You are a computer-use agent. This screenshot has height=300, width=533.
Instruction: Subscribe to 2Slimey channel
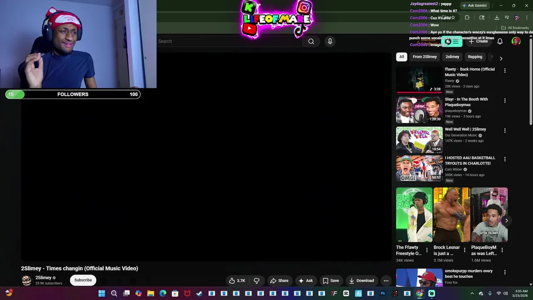pyautogui.click(x=83, y=280)
